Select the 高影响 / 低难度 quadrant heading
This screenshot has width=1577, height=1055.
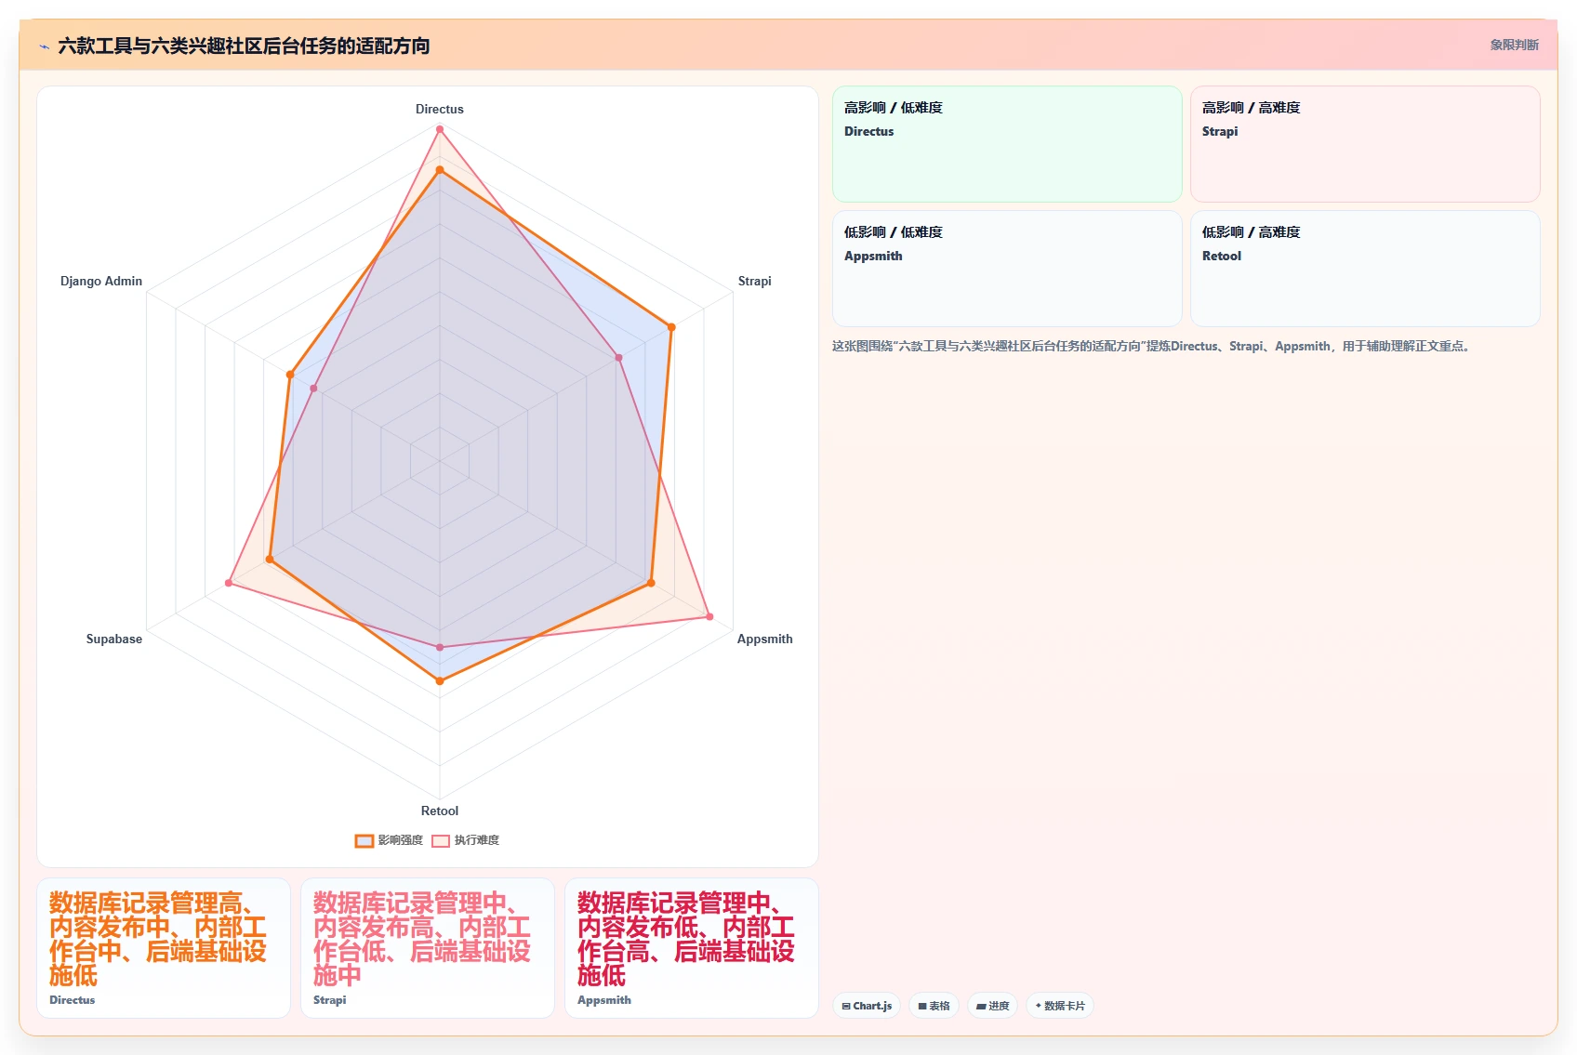(894, 108)
